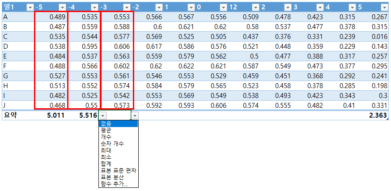
Task: Click cell 0.606 in row J
Action: (x=218, y=106)
